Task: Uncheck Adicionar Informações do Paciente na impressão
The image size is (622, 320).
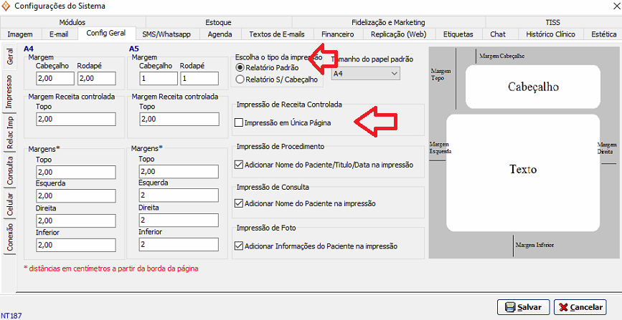Action: (239, 246)
